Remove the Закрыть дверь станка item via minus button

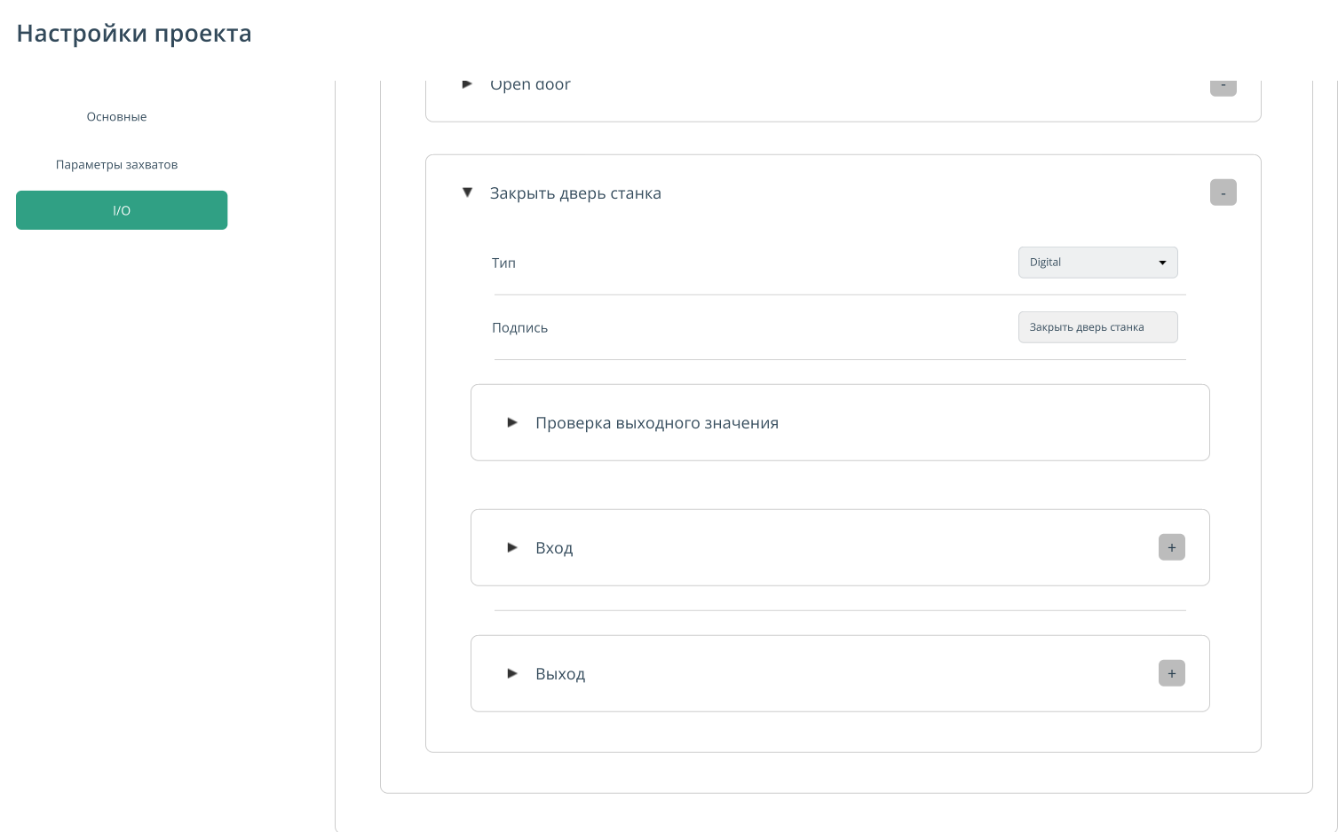[1223, 192]
